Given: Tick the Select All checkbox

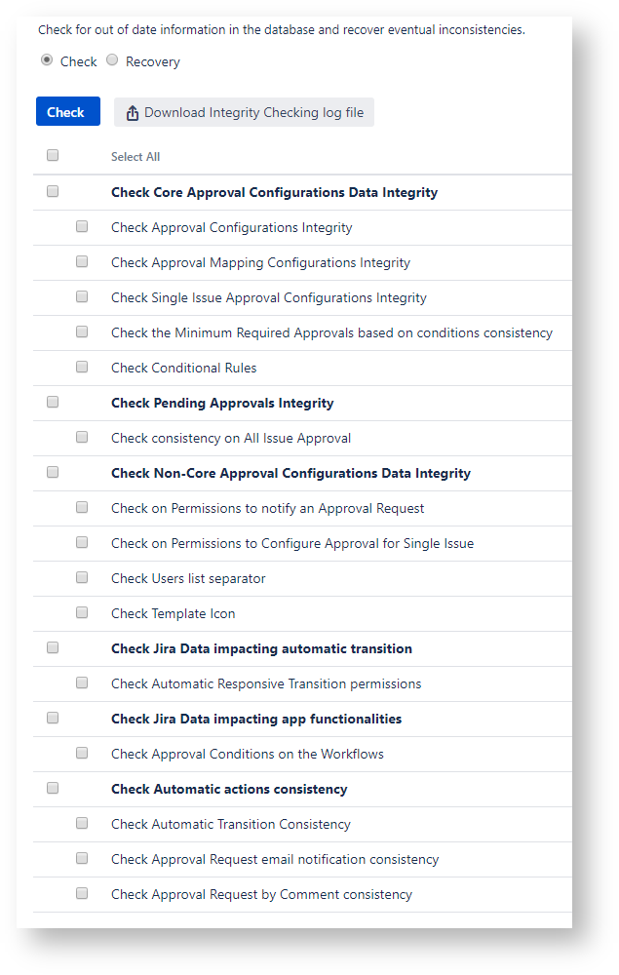Looking at the screenshot, I should pos(53,155).
